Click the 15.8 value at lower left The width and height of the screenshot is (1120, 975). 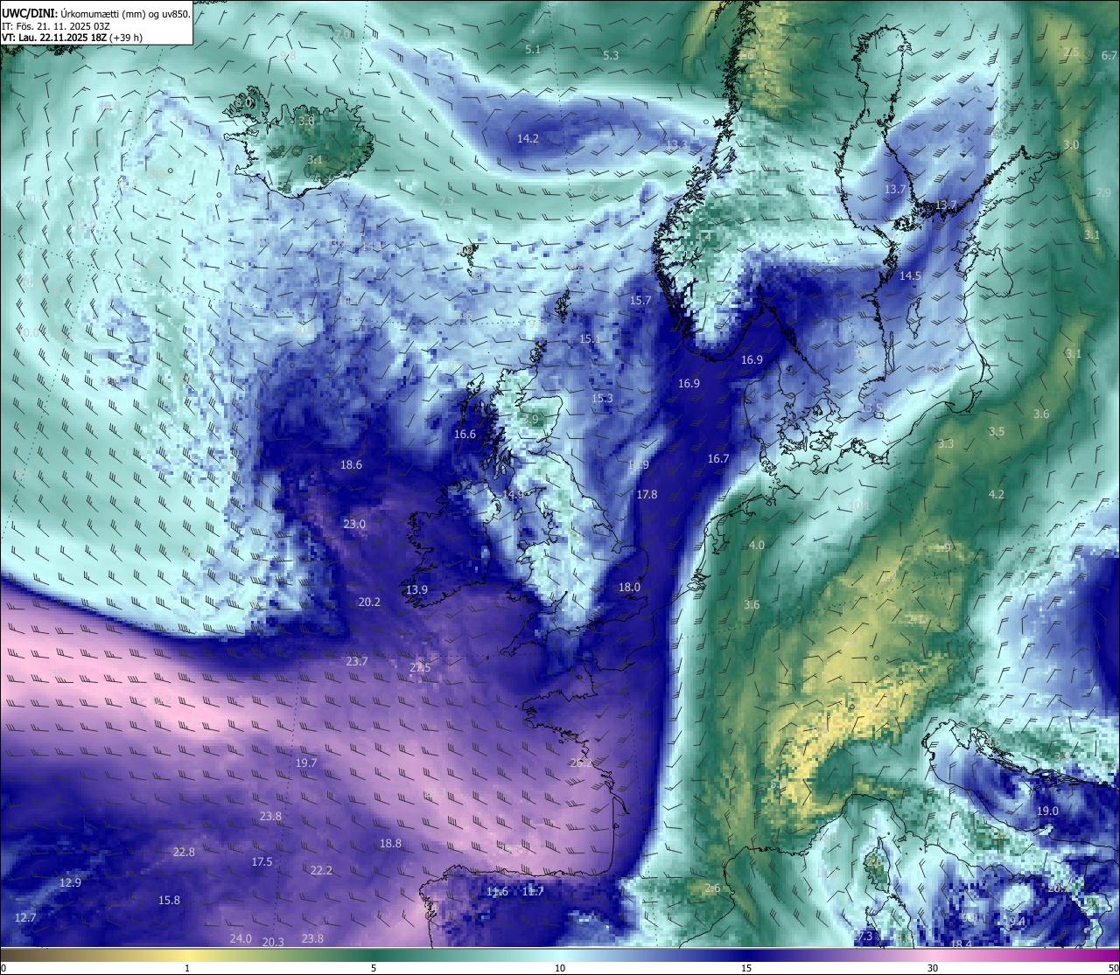(x=169, y=900)
